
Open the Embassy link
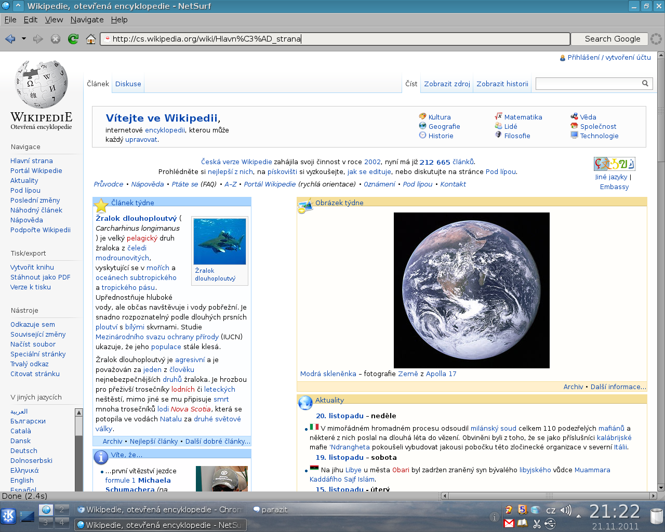615,187
